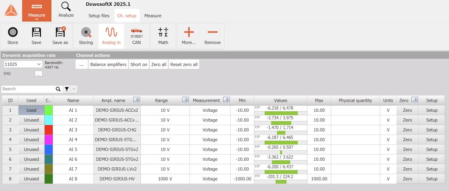Open the Measure mode button

click(x=37, y=11)
